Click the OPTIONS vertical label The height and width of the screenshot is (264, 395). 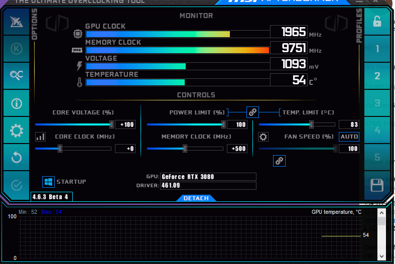[35, 24]
